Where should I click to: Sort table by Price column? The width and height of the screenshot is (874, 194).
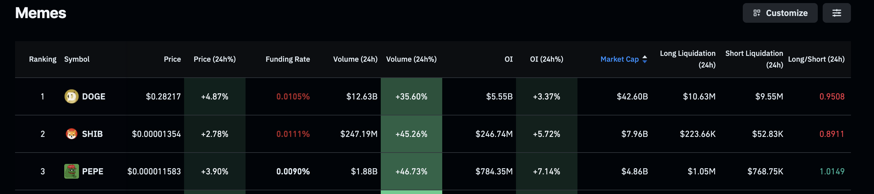tap(172, 59)
